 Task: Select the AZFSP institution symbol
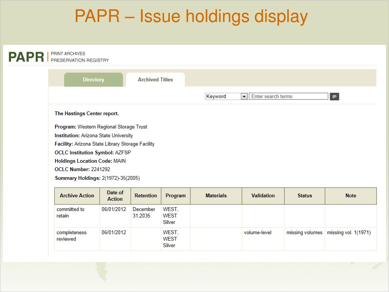(123, 152)
